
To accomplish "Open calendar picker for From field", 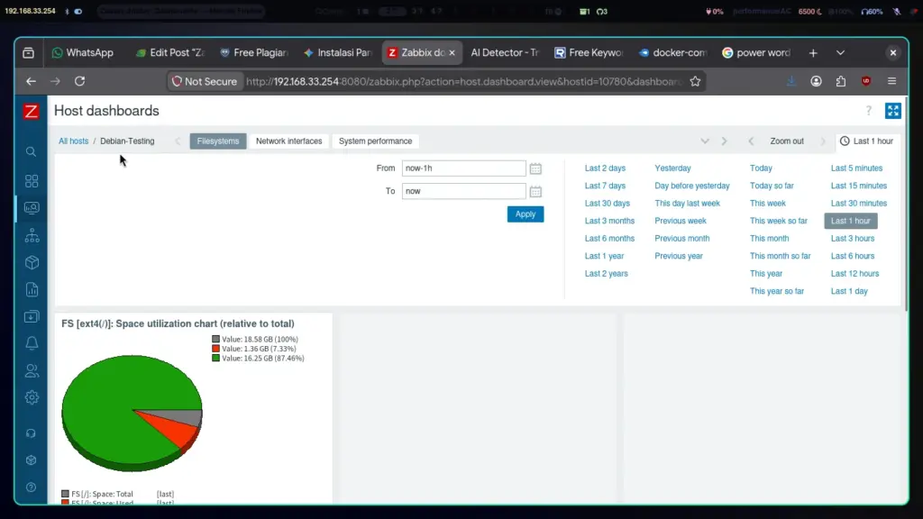I will [535, 168].
